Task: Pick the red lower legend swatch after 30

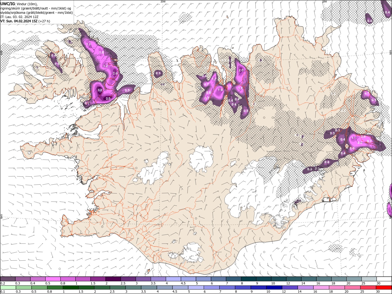Action: tap(384, 287)
